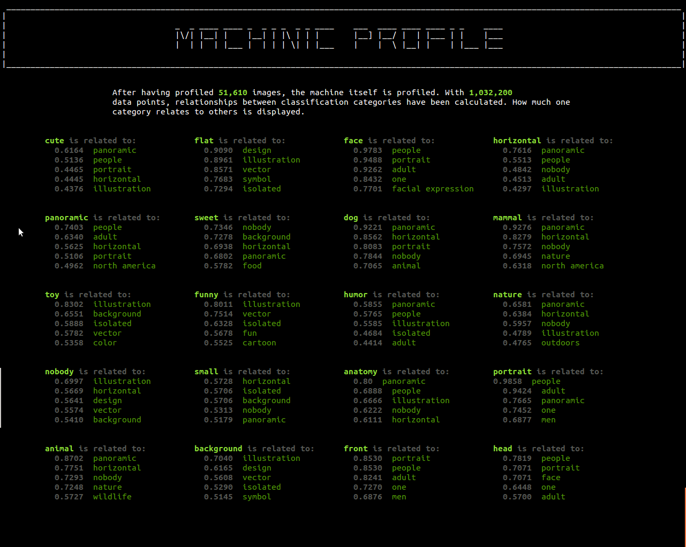Select the bold 'head' category heading

click(x=503, y=449)
